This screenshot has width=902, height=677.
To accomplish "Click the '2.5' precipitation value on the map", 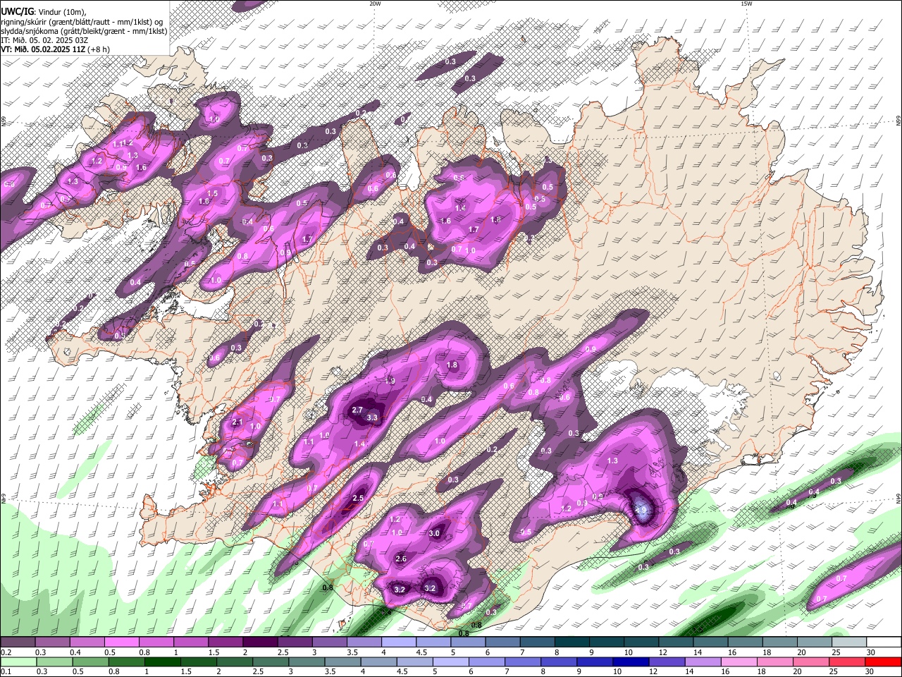I will 358,499.
